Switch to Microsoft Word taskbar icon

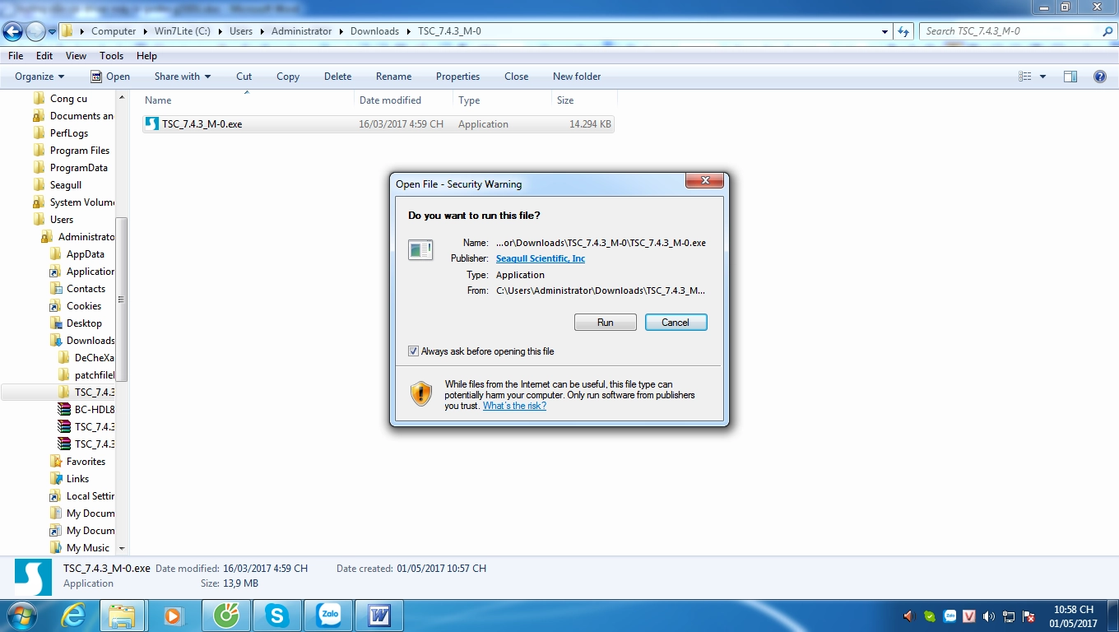pos(379,616)
